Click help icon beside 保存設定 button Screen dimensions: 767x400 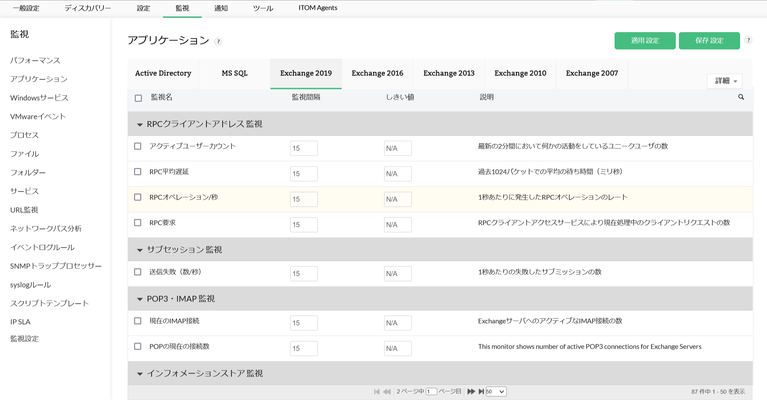(x=748, y=40)
